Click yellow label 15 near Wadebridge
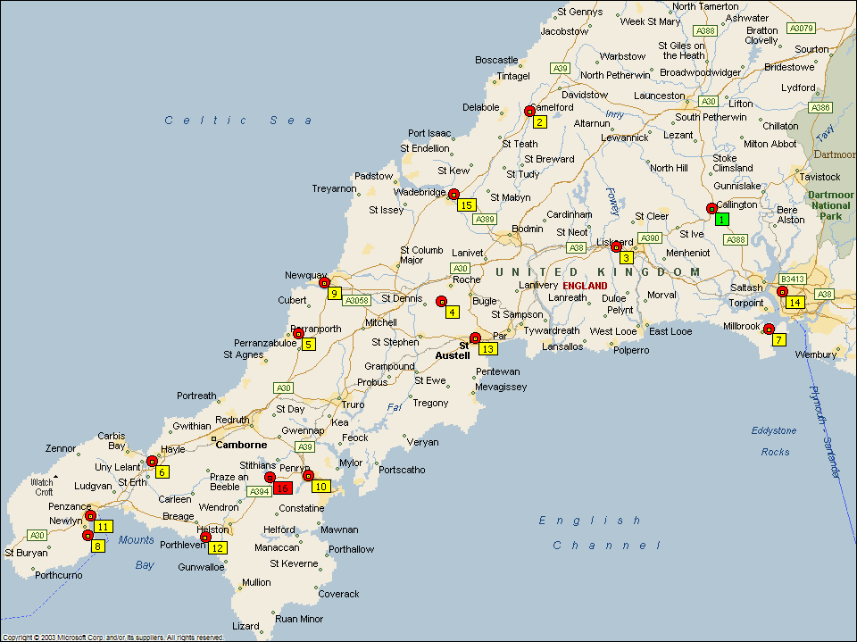857x642 pixels. pyautogui.click(x=466, y=204)
